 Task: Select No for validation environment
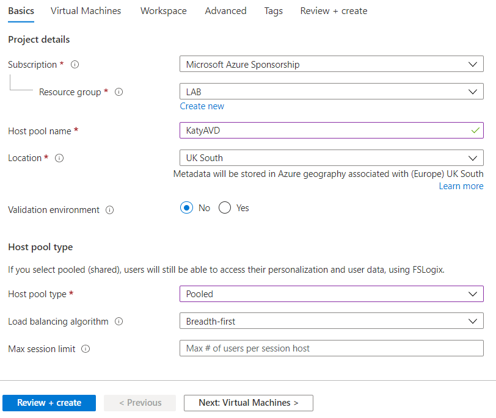(188, 207)
